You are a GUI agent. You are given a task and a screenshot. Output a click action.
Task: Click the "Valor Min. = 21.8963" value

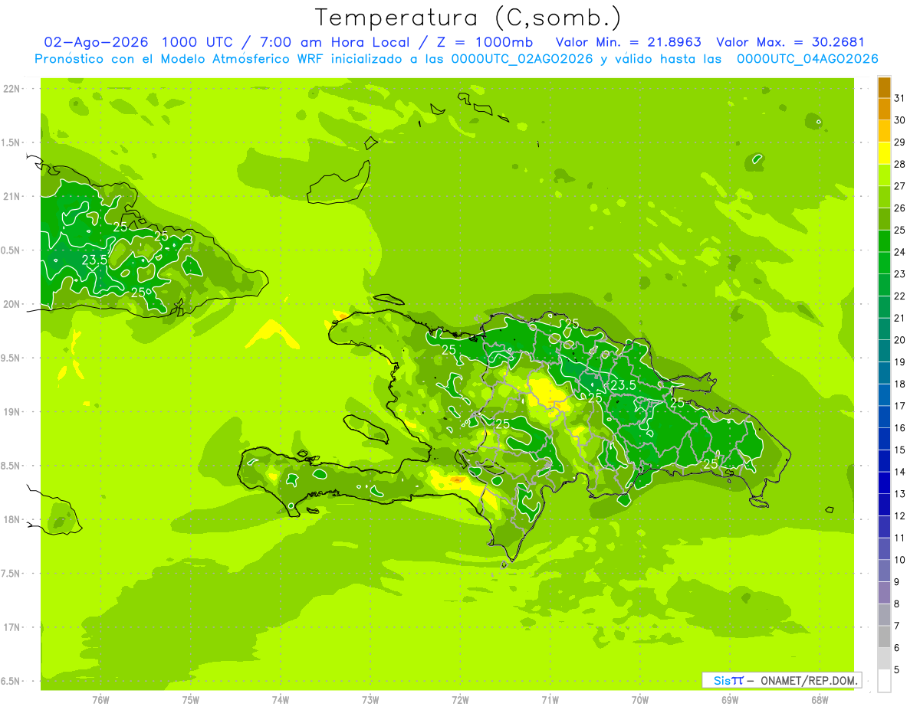pyautogui.click(x=628, y=42)
